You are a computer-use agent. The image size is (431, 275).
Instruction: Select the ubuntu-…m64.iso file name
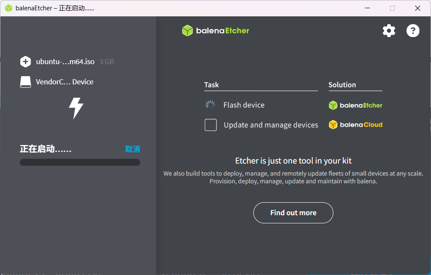tap(65, 62)
